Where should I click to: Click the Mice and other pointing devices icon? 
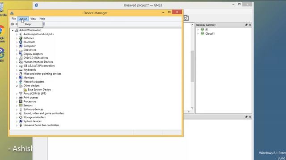click(21, 74)
